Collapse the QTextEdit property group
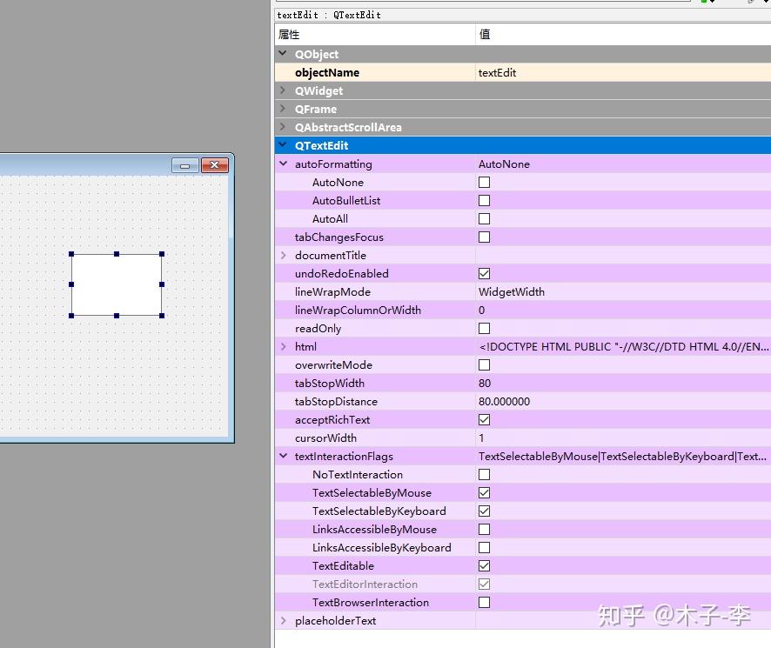 pyautogui.click(x=283, y=145)
